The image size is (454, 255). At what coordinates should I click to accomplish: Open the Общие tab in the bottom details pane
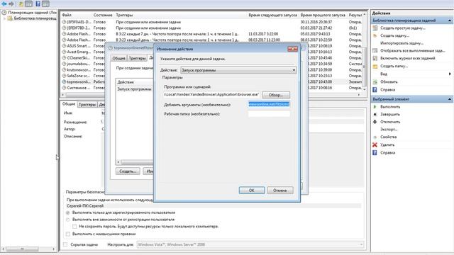coord(69,104)
